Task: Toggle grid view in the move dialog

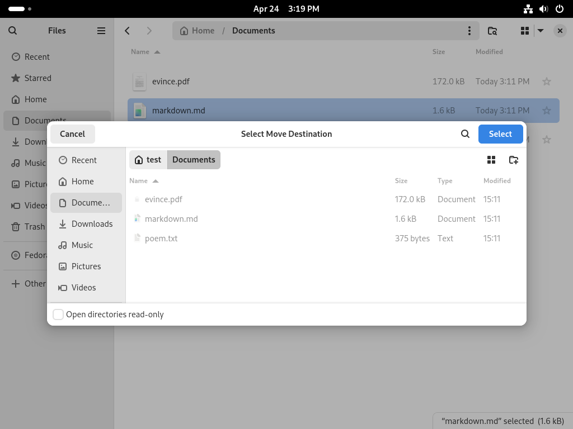Action: point(491,160)
